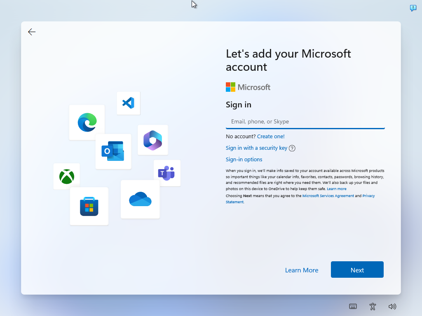Image resolution: width=422 pixels, height=316 pixels.
Task: Click the Visual Studio Code icon
Action: (x=128, y=103)
